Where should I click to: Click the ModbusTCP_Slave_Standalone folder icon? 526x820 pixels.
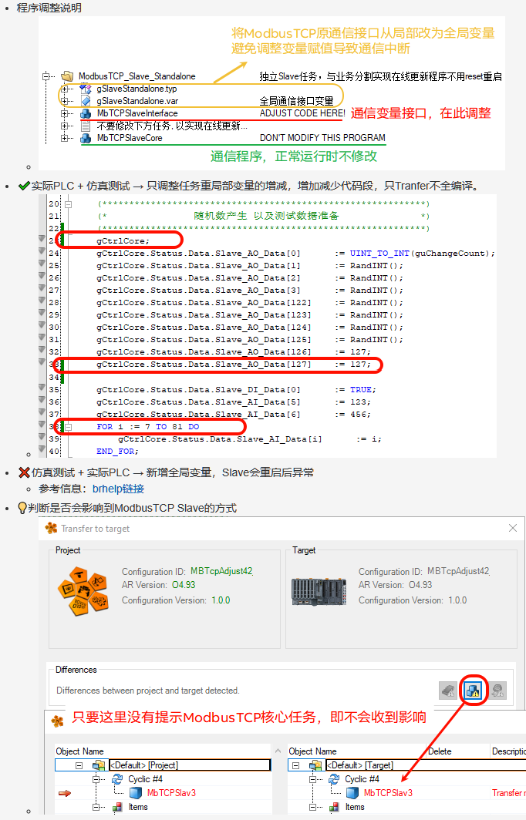(67, 76)
